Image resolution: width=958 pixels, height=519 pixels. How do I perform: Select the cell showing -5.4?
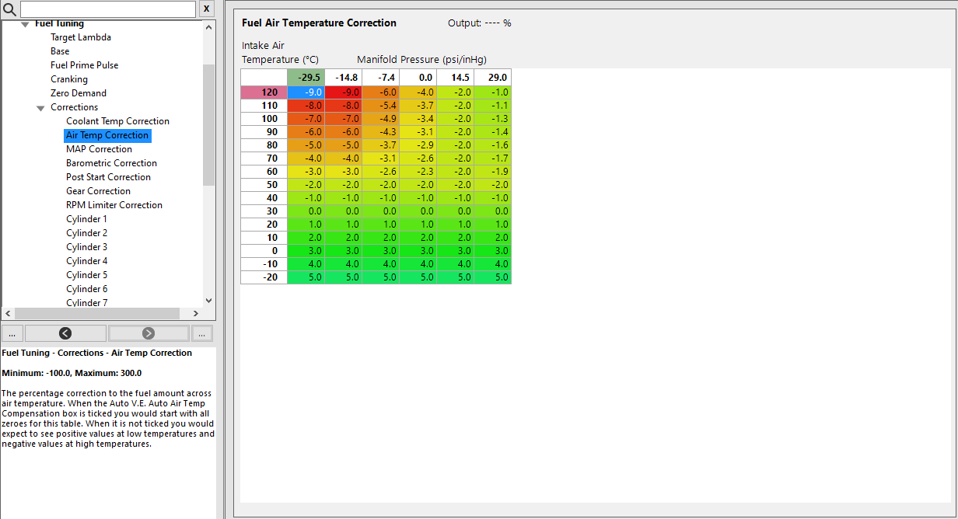[381, 105]
